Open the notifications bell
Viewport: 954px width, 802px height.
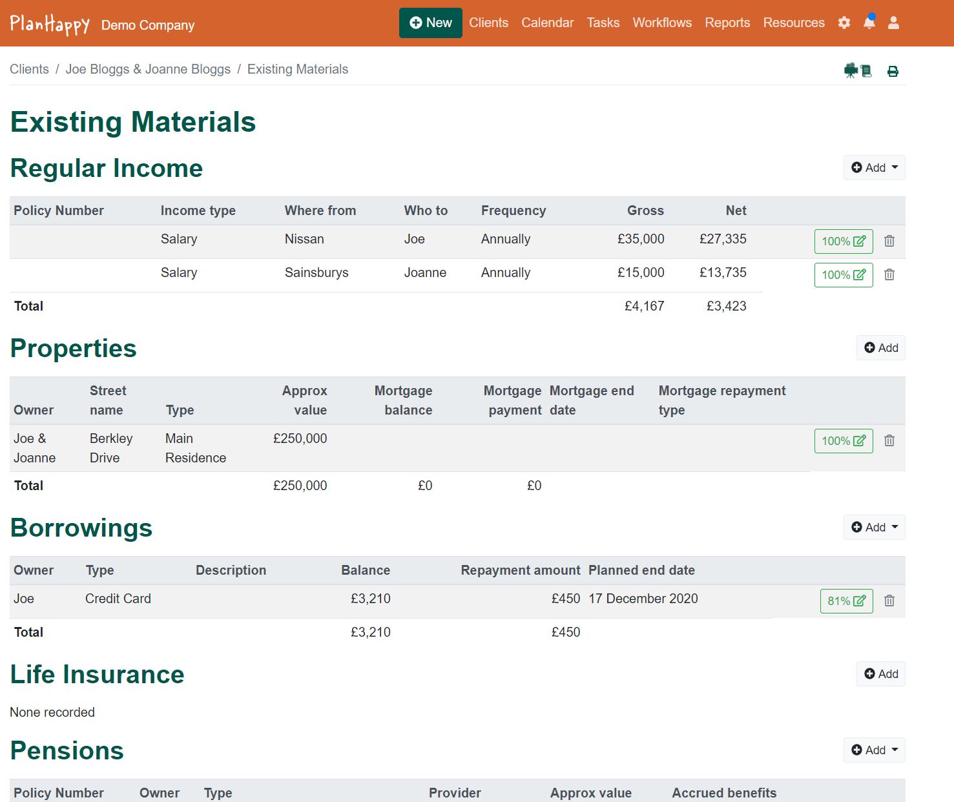point(869,23)
